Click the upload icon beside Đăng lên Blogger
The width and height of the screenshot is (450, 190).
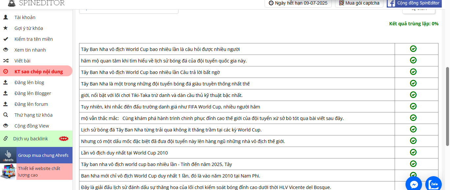(x=6, y=93)
